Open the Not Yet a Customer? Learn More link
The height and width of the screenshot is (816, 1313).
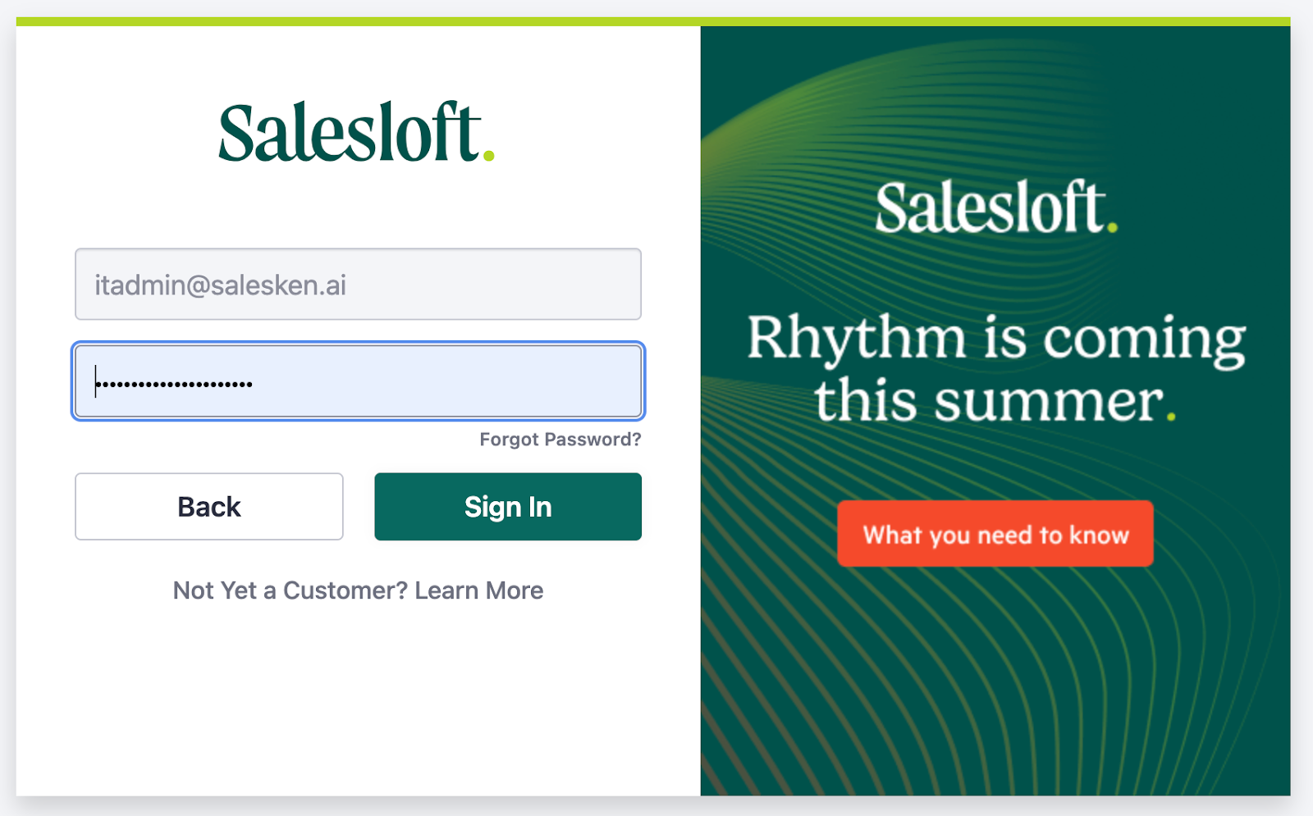click(358, 590)
